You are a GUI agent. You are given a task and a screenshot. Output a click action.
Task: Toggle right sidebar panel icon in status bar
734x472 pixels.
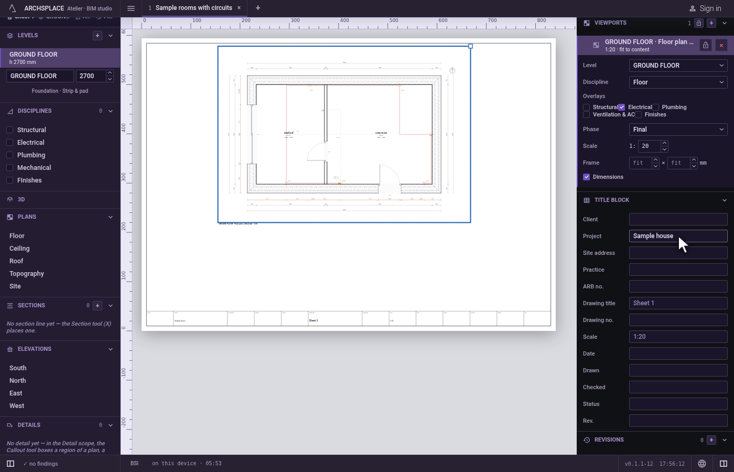[x=724, y=464]
